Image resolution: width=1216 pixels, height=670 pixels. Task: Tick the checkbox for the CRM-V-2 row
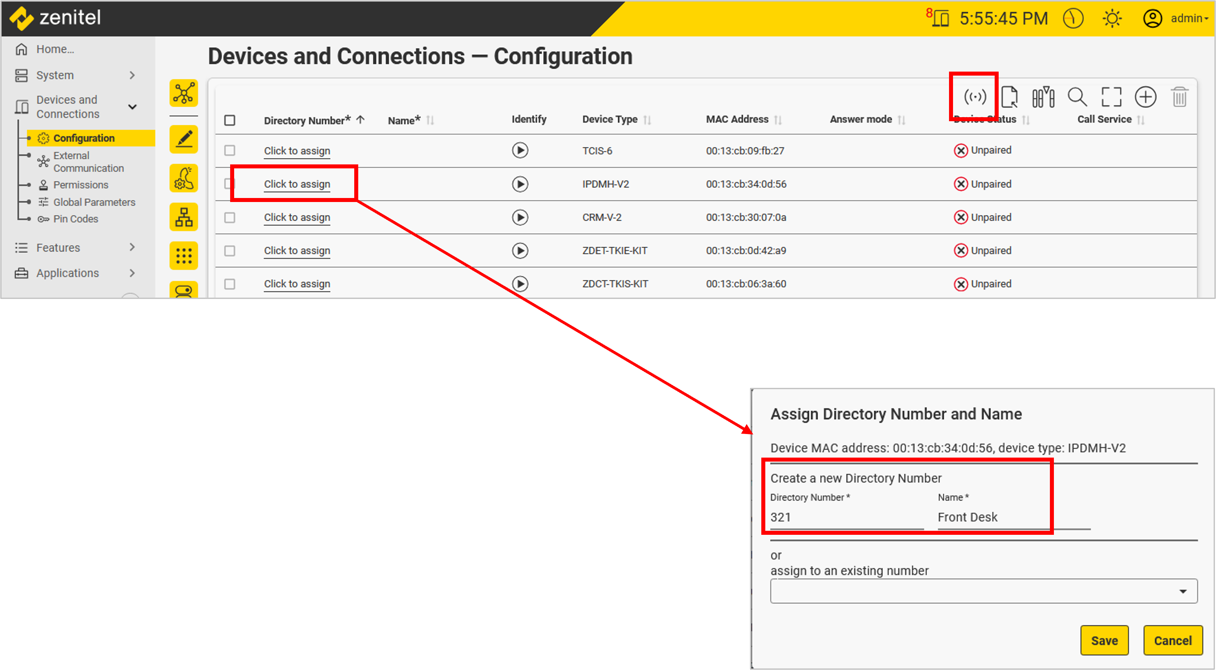click(x=230, y=218)
